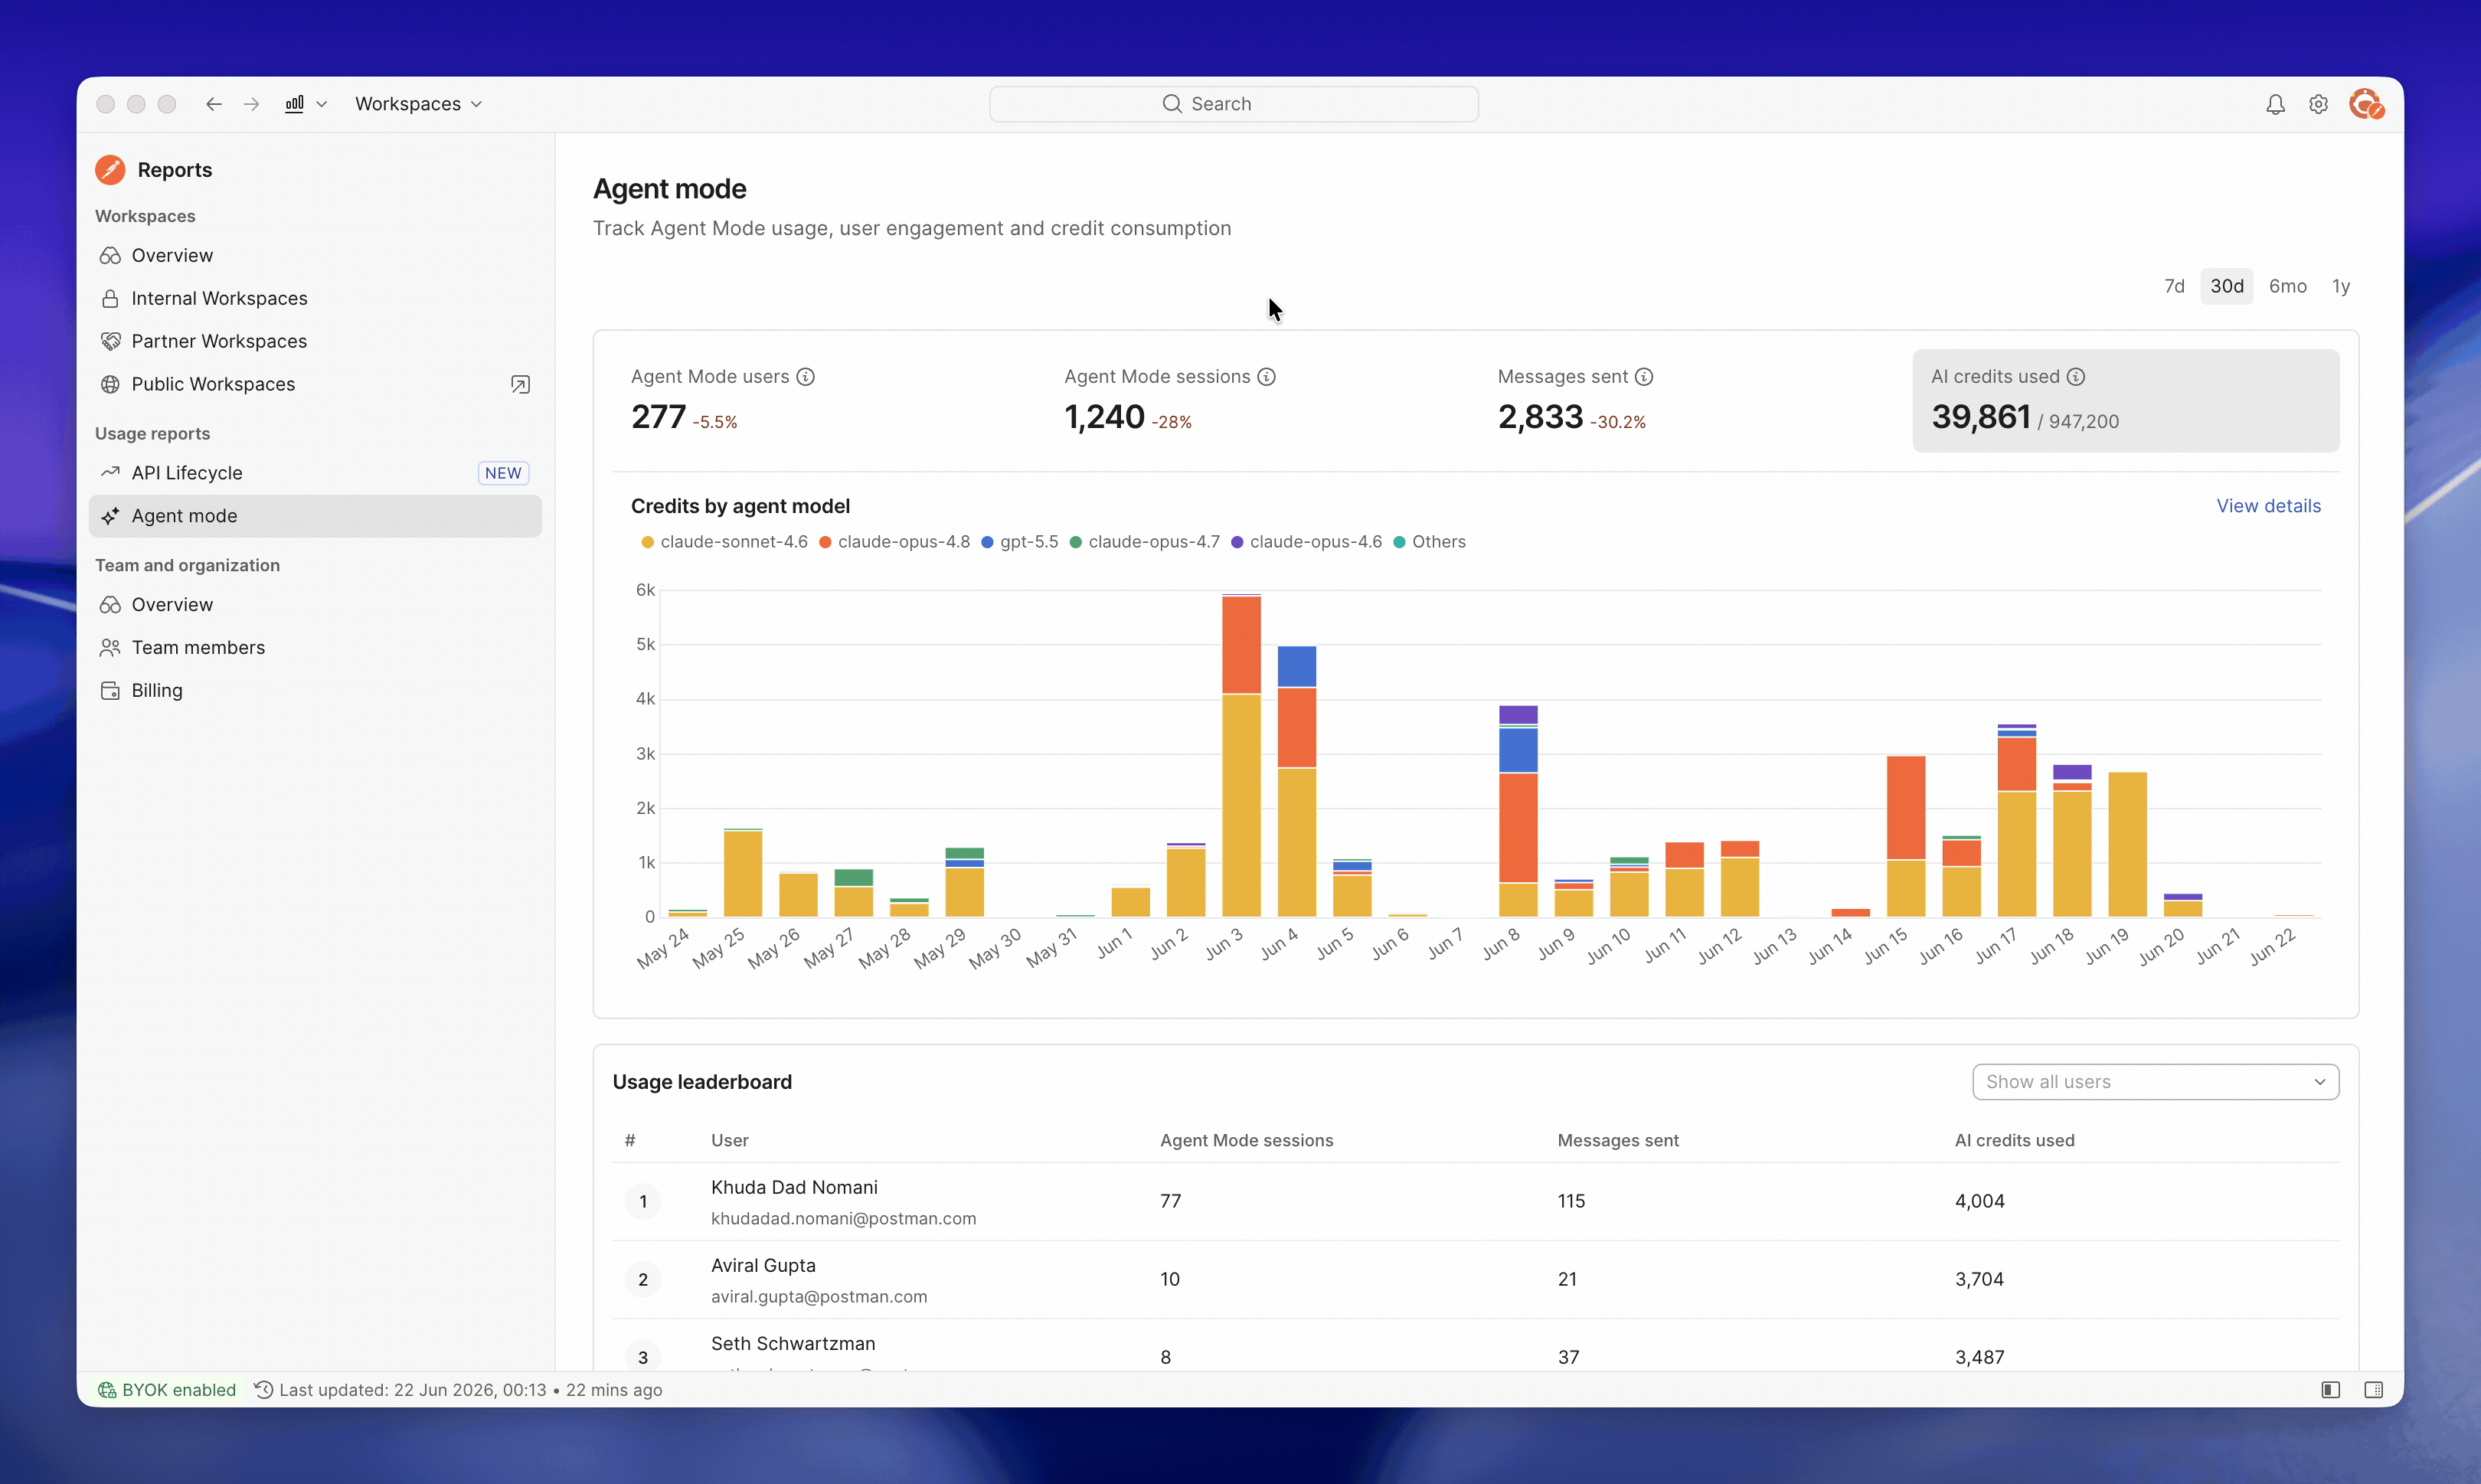The height and width of the screenshot is (1484, 2481).
Task: Select the Agent Mode users metric
Action: [x=828, y=400]
